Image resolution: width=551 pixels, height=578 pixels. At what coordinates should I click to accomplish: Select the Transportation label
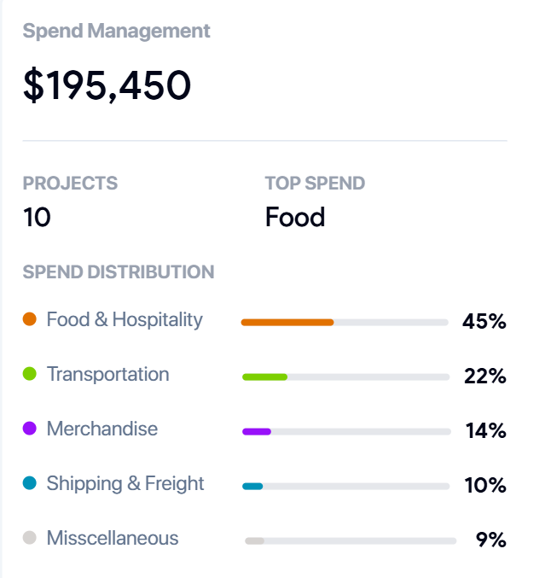(107, 374)
